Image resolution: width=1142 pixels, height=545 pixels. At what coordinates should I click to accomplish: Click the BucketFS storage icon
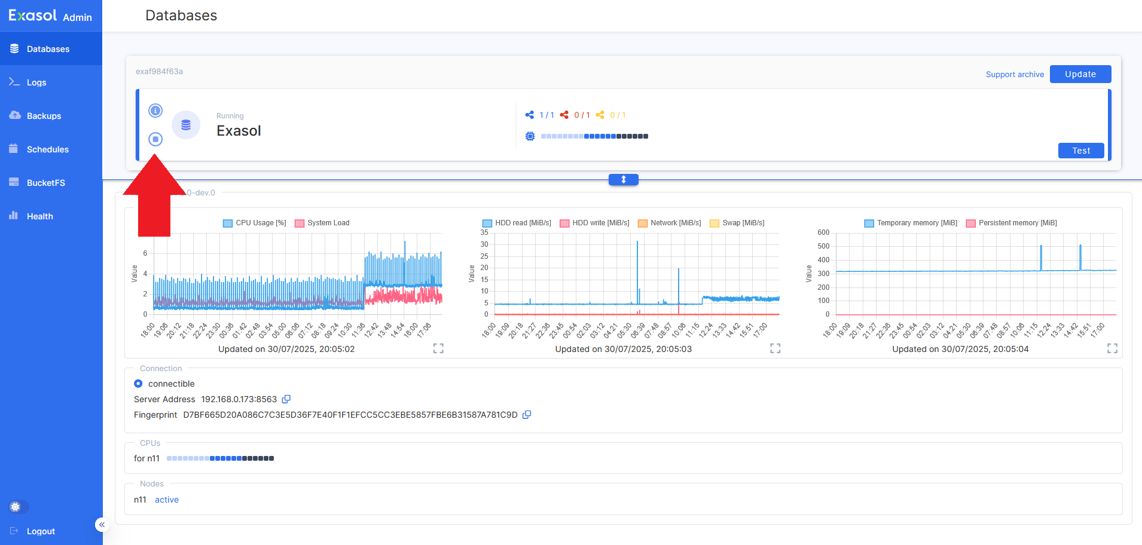point(14,182)
